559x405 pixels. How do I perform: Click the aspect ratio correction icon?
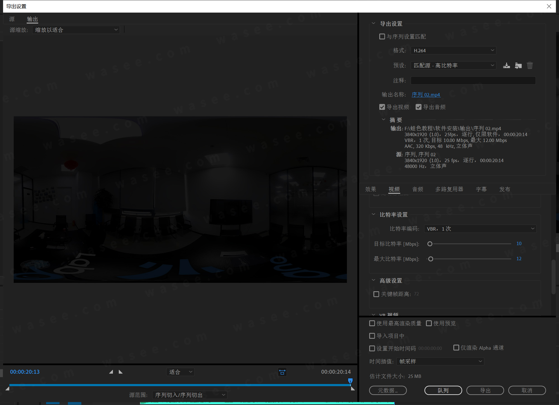tap(282, 372)
